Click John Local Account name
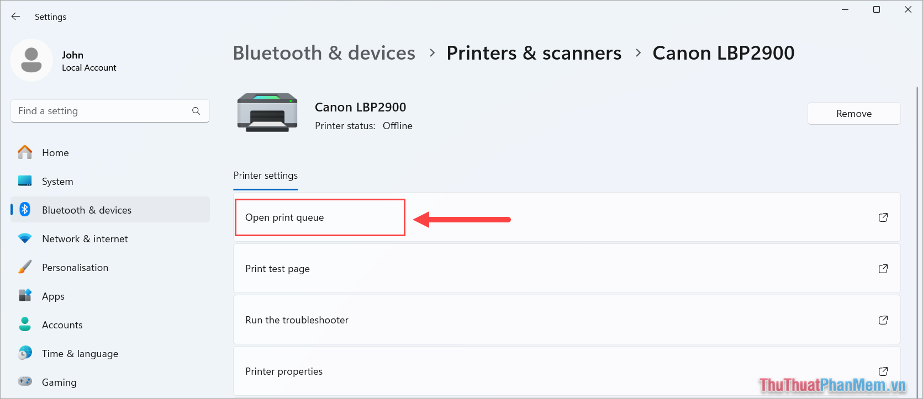923x399 pixels. (89, 61)
